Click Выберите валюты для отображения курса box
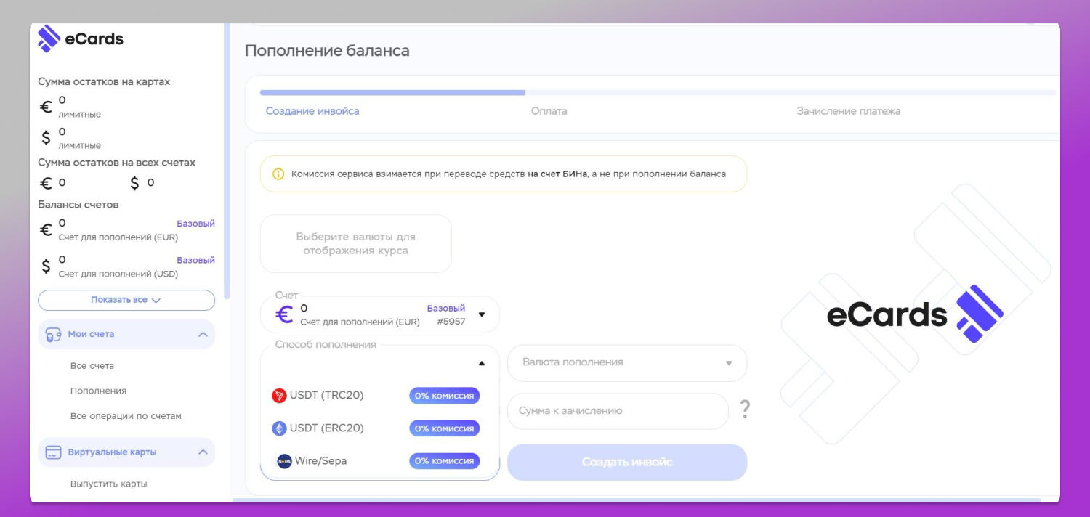 coord(356,244)
